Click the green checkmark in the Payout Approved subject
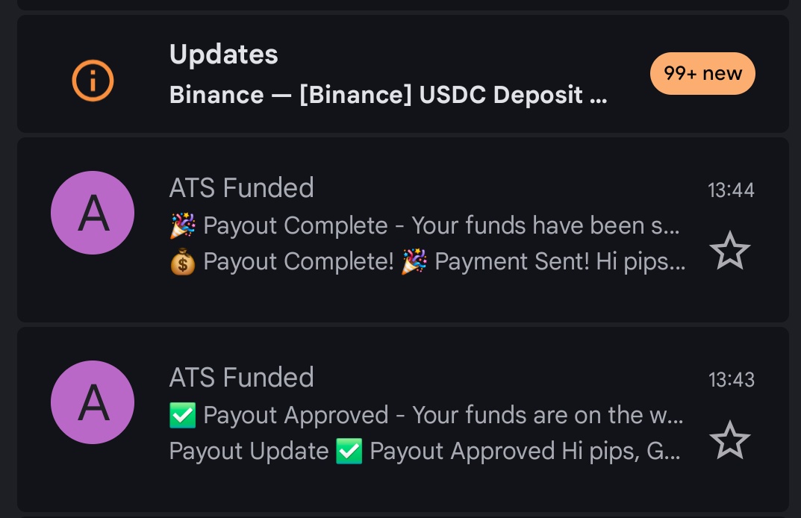The width and height of the screenshot is (801, 518). [183, 415]
